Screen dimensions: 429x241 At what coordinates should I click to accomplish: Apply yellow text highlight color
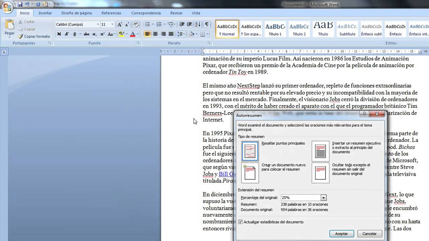121,34
